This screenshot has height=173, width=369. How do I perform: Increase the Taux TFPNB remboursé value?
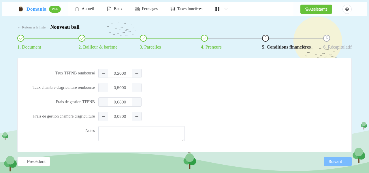(x=137, y=73)
